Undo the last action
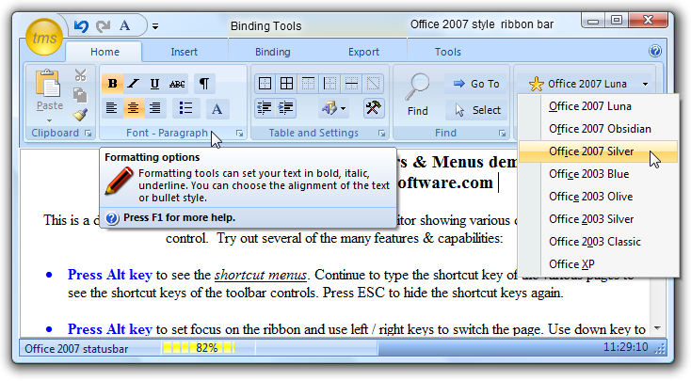 (x=81, y=26)
